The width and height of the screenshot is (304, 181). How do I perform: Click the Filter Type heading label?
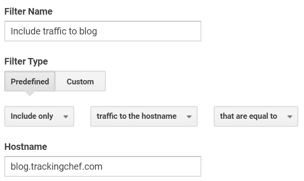point(26,62)
